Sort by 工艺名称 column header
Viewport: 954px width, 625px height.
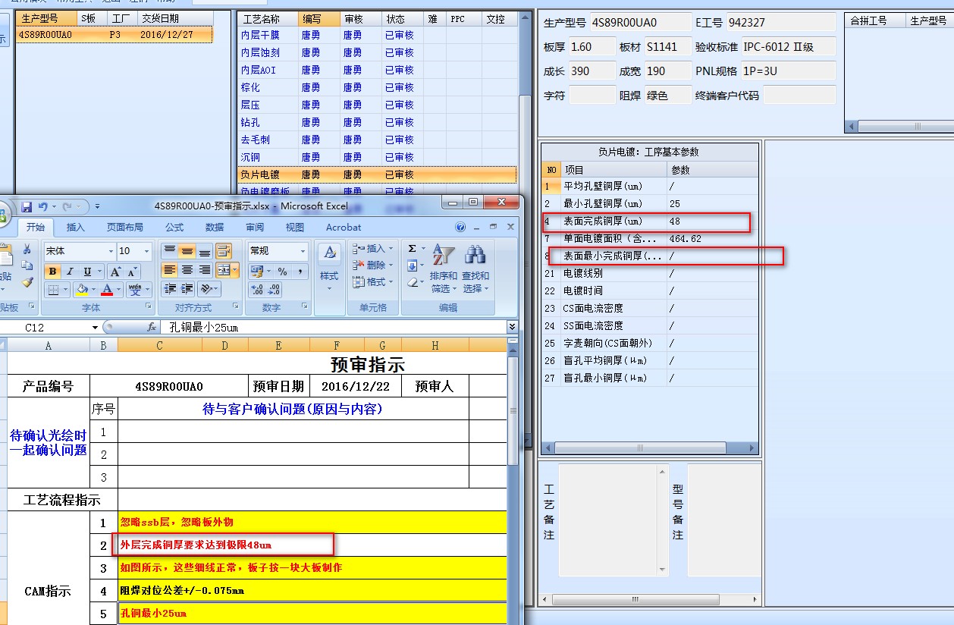266,19
